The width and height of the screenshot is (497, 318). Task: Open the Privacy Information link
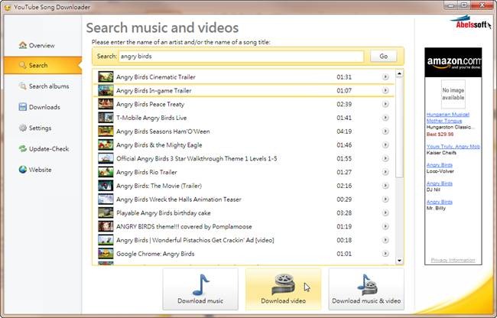(x=453, y=260)
